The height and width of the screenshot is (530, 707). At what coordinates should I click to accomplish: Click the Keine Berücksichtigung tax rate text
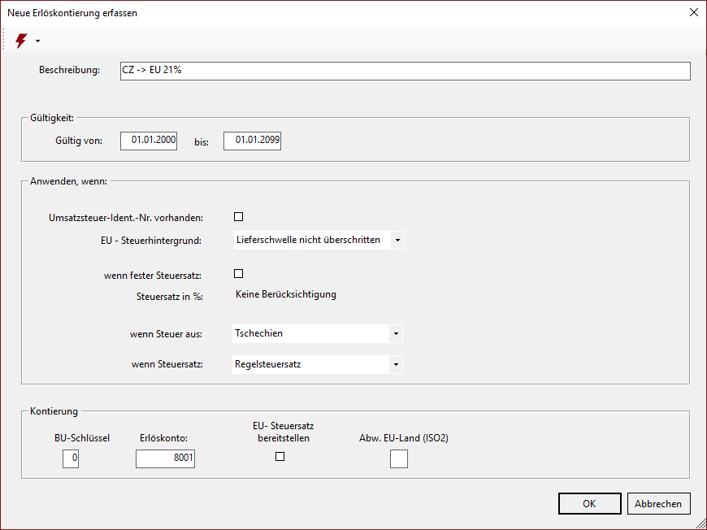[285, 294]
